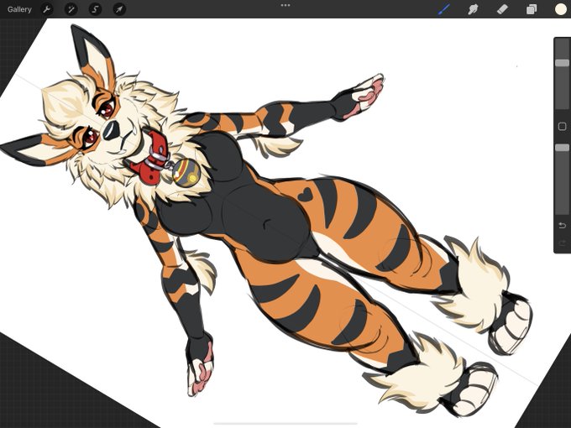The image size is (571, 428).
Task: Tap the sidebar Modify square button
Action: (562, 126)
